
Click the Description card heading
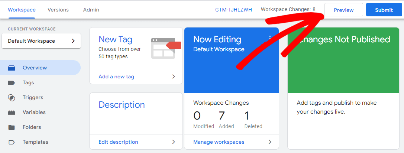[122, 105]
